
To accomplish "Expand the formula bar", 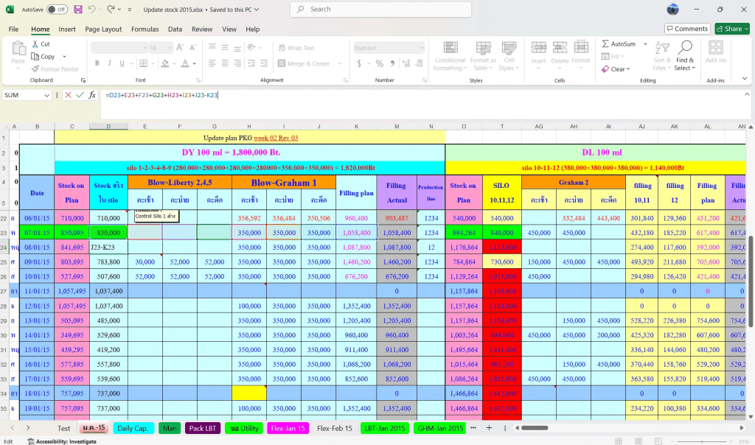I will (745, 95).
